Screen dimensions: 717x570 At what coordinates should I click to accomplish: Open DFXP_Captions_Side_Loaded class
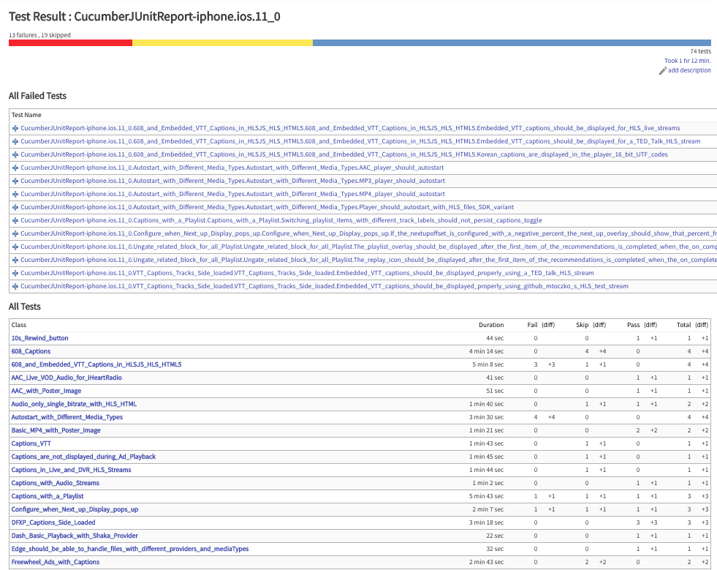tap(53, 523)
